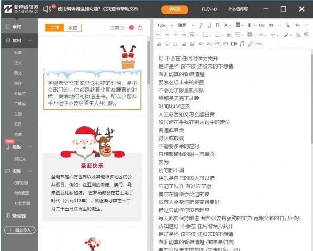Align text to the left
Screen dimensions: 313x251
159,35
